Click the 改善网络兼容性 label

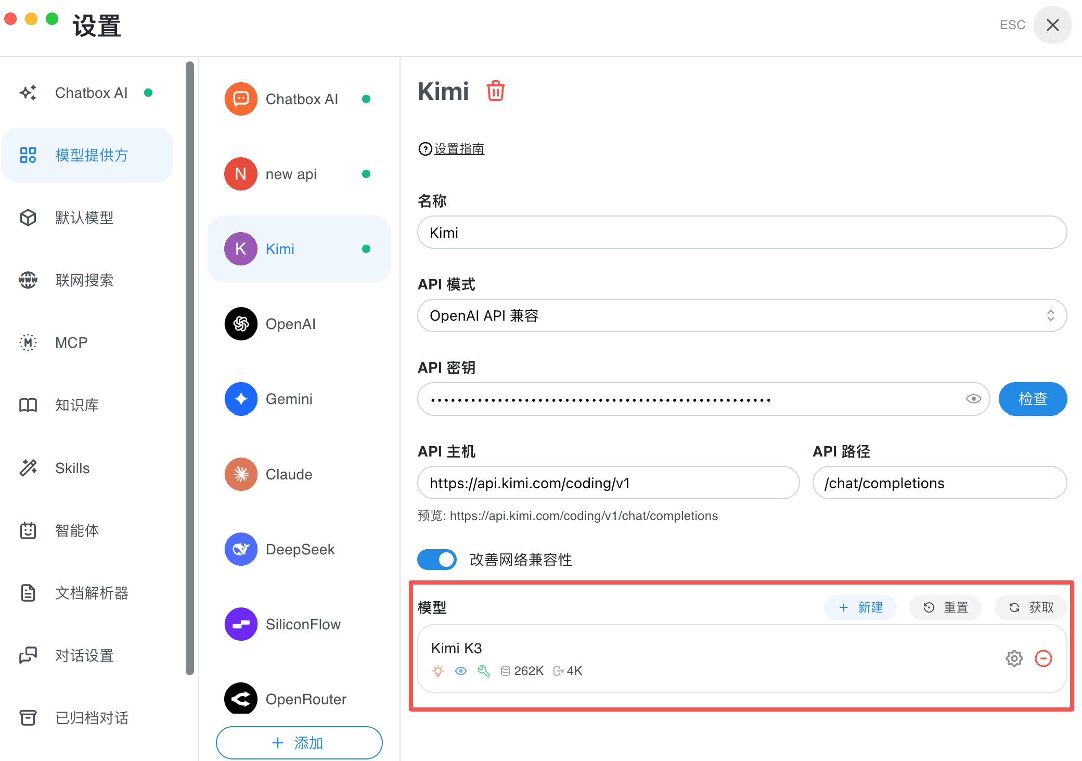tap(521, 560)
